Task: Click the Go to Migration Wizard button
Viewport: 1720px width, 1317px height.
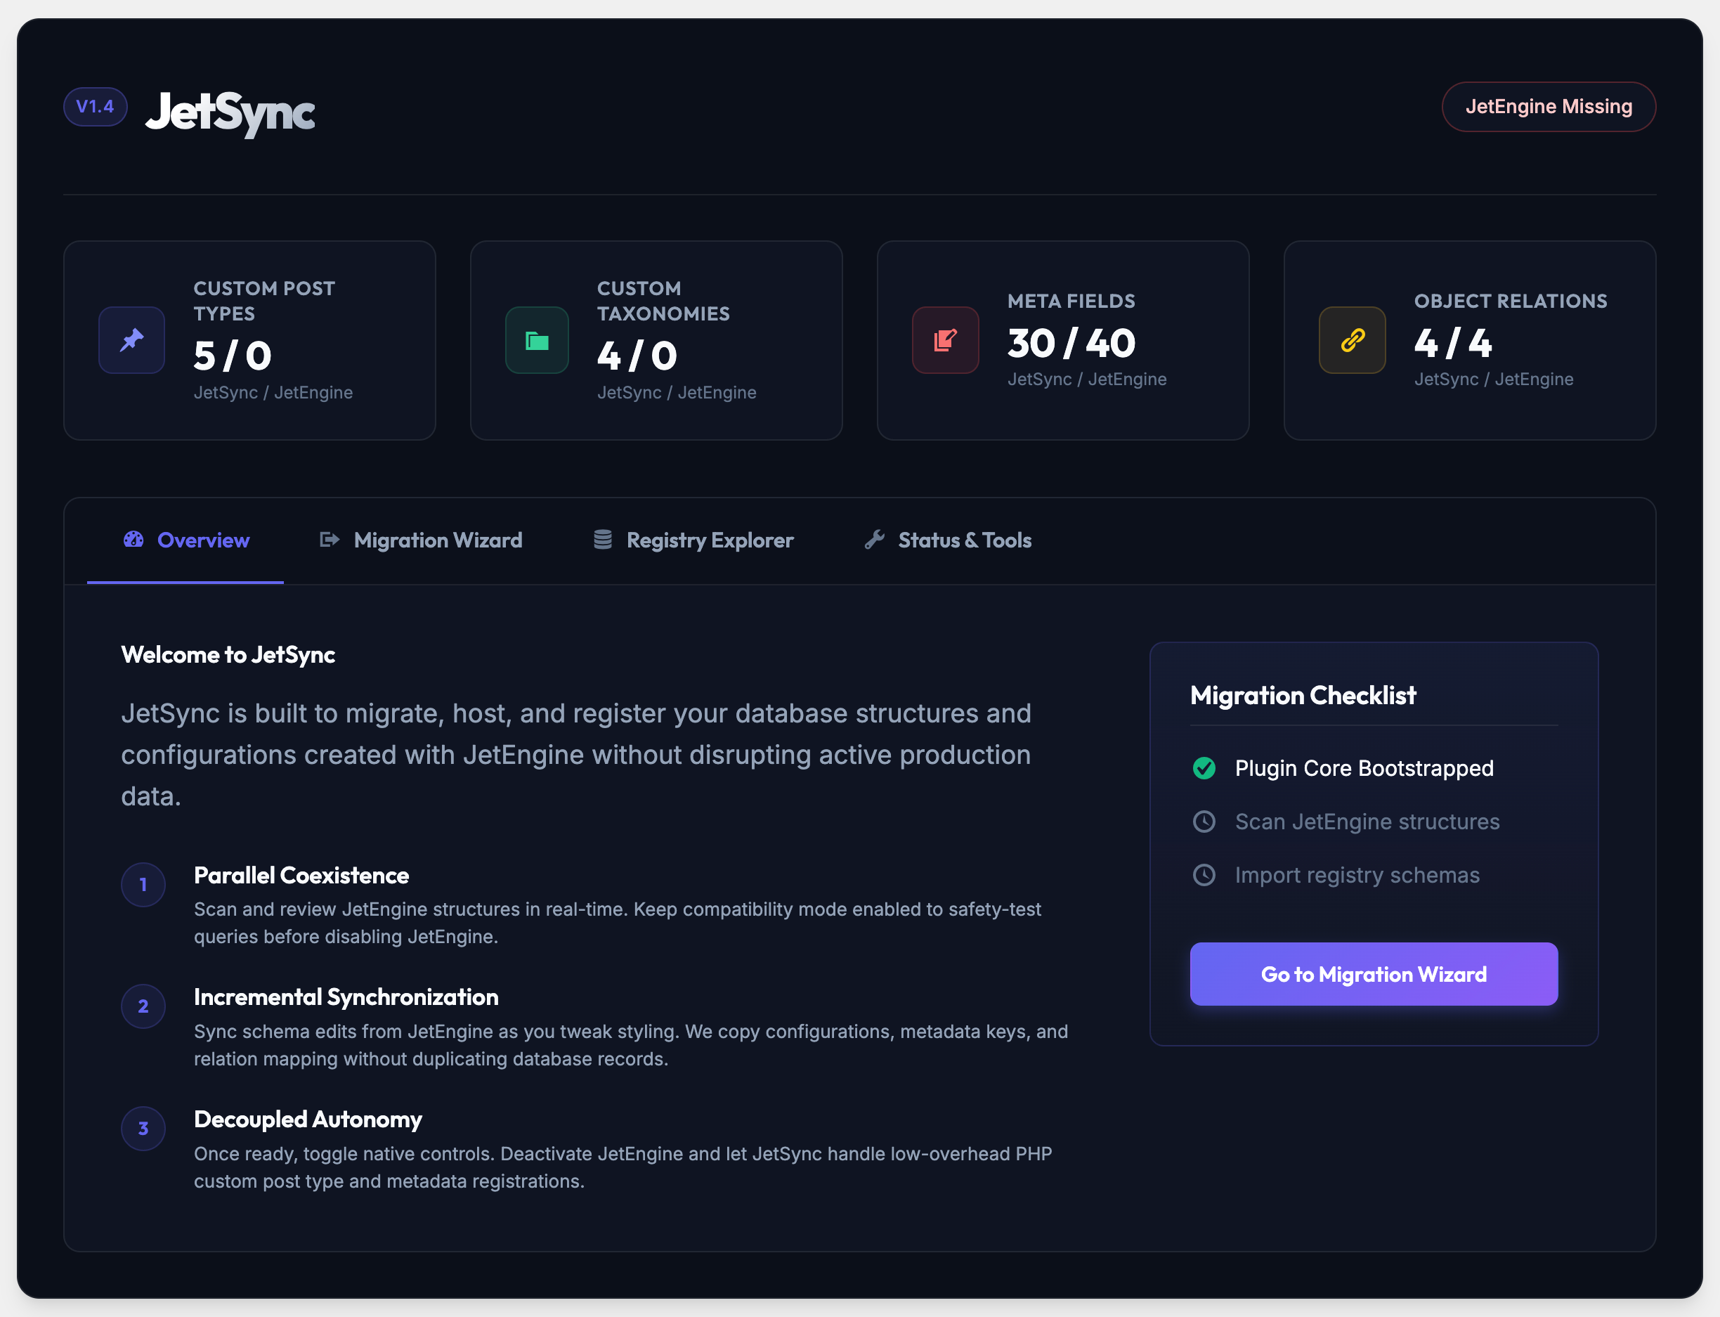Action: point(1374,973)
